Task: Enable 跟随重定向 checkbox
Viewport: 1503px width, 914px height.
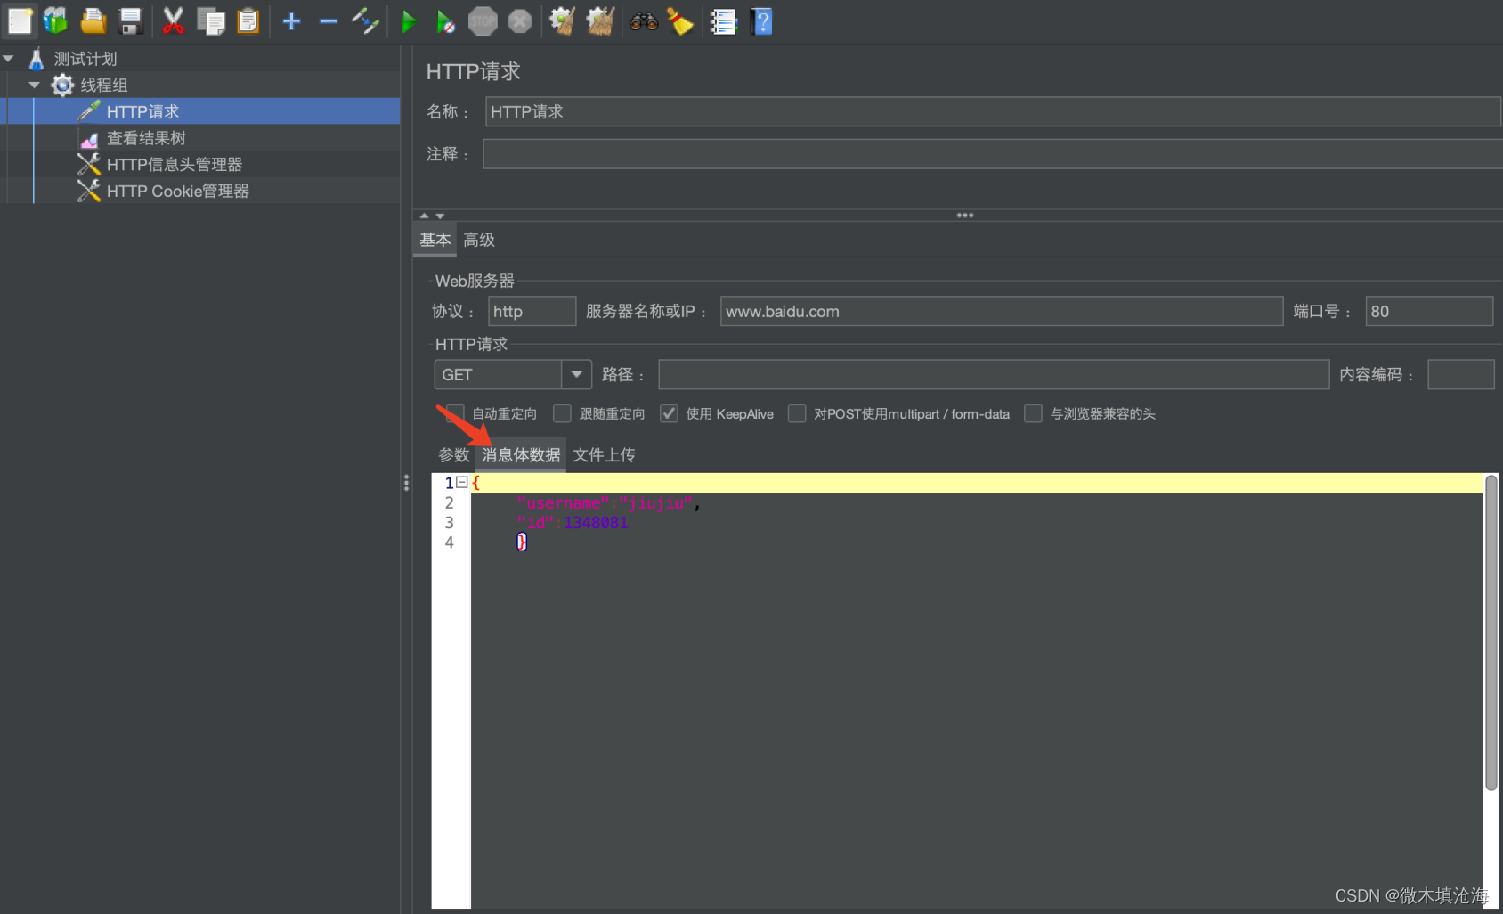Action: tap(562, 413)
